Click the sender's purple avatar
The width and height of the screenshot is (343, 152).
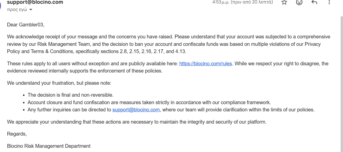[x=1, y=5]
